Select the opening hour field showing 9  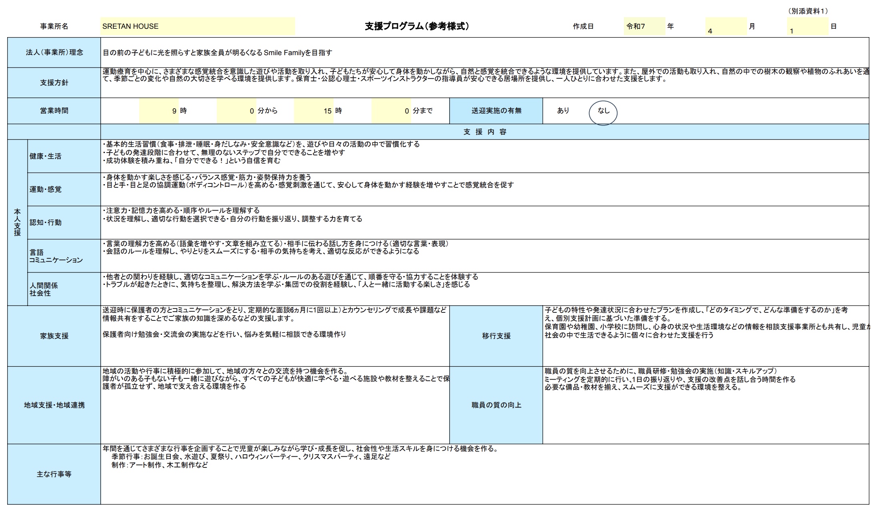tap(159, 111)
